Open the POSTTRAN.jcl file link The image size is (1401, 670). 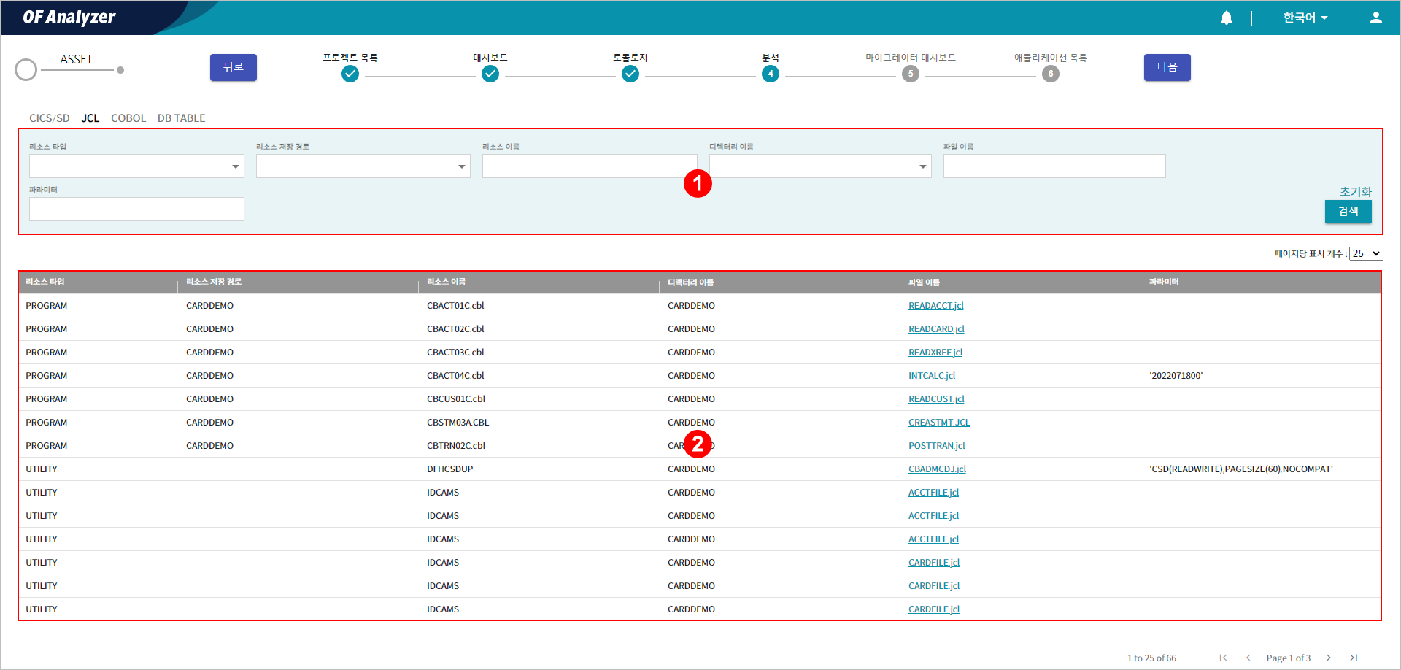tap(937, 446)
